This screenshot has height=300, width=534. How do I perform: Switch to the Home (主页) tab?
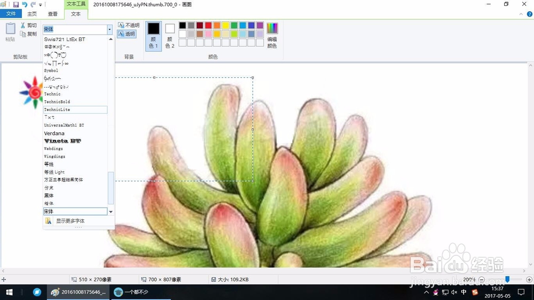(x=32, y=14)
